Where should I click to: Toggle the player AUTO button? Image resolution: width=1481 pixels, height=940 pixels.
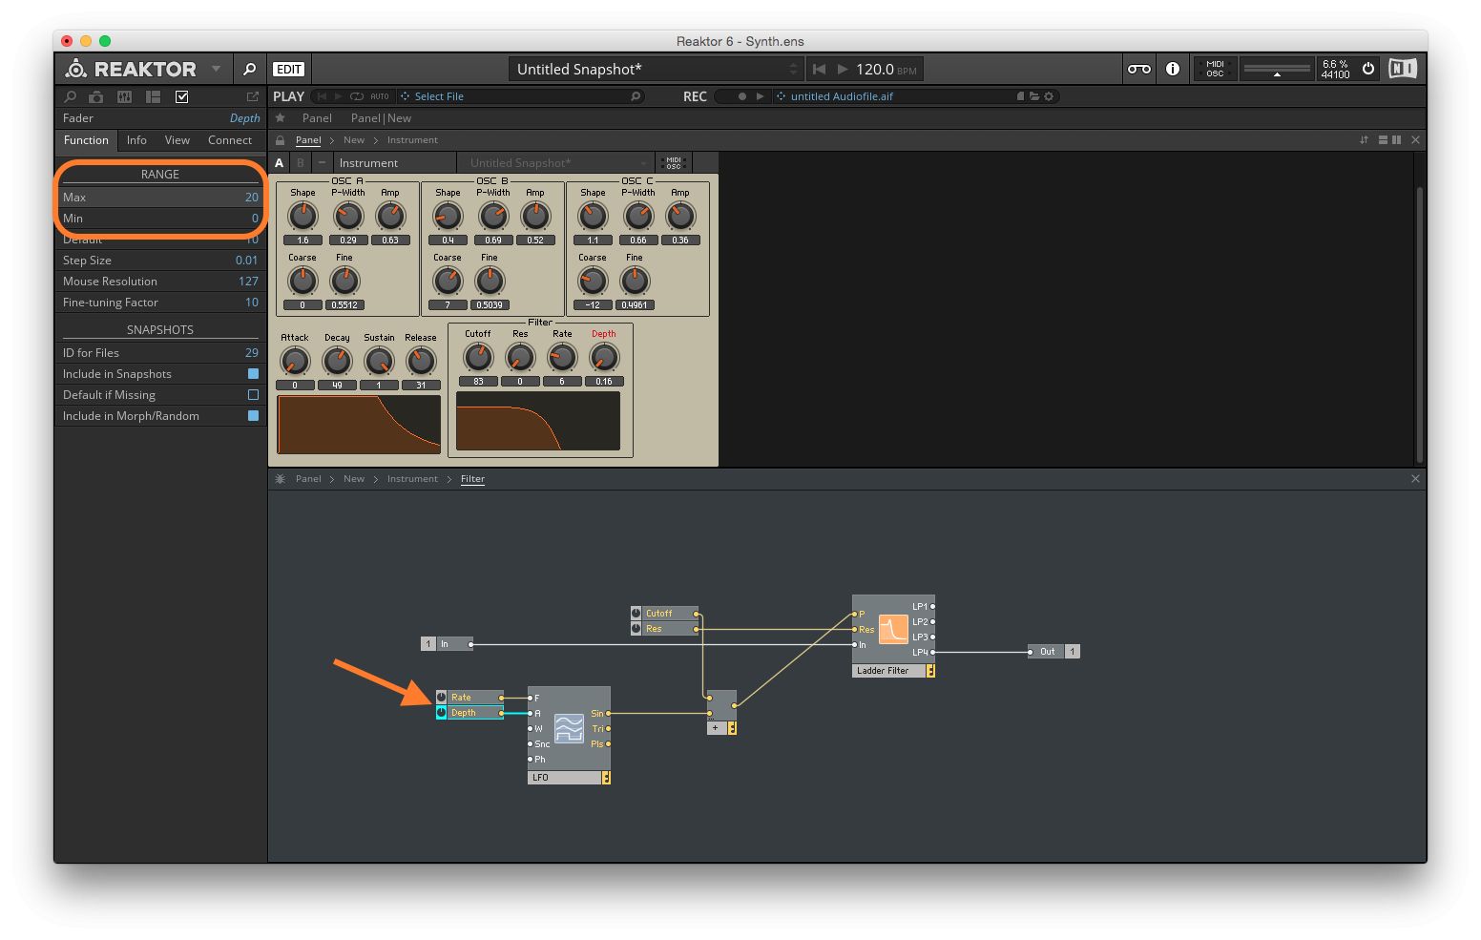coord(380,96)
